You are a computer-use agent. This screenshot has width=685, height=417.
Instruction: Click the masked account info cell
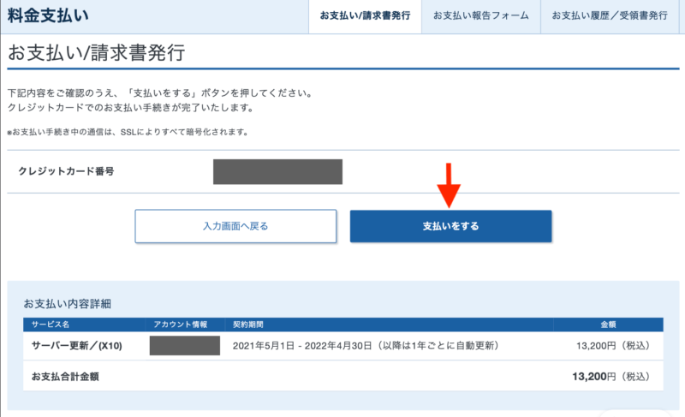[x=185, y=345]
